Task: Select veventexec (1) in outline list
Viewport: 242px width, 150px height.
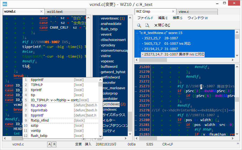Action: [113, 18]
